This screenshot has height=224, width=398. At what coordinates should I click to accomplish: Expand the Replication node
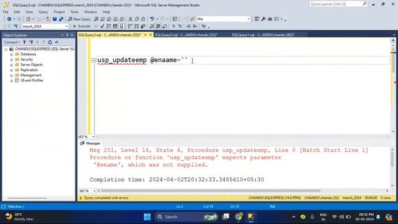[x=11, y=70]
